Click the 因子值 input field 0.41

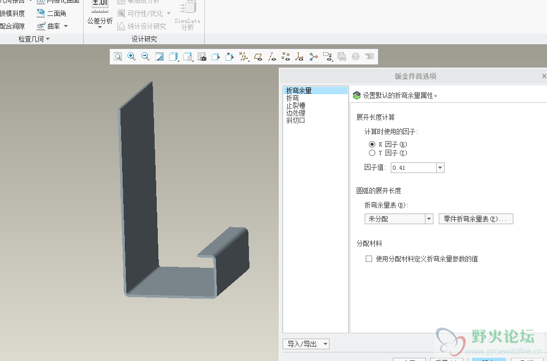[x=413, y=168]
